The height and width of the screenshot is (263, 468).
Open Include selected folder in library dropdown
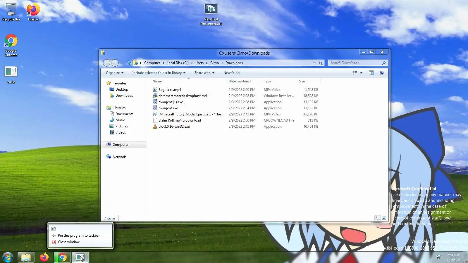(x=159, y=73)
